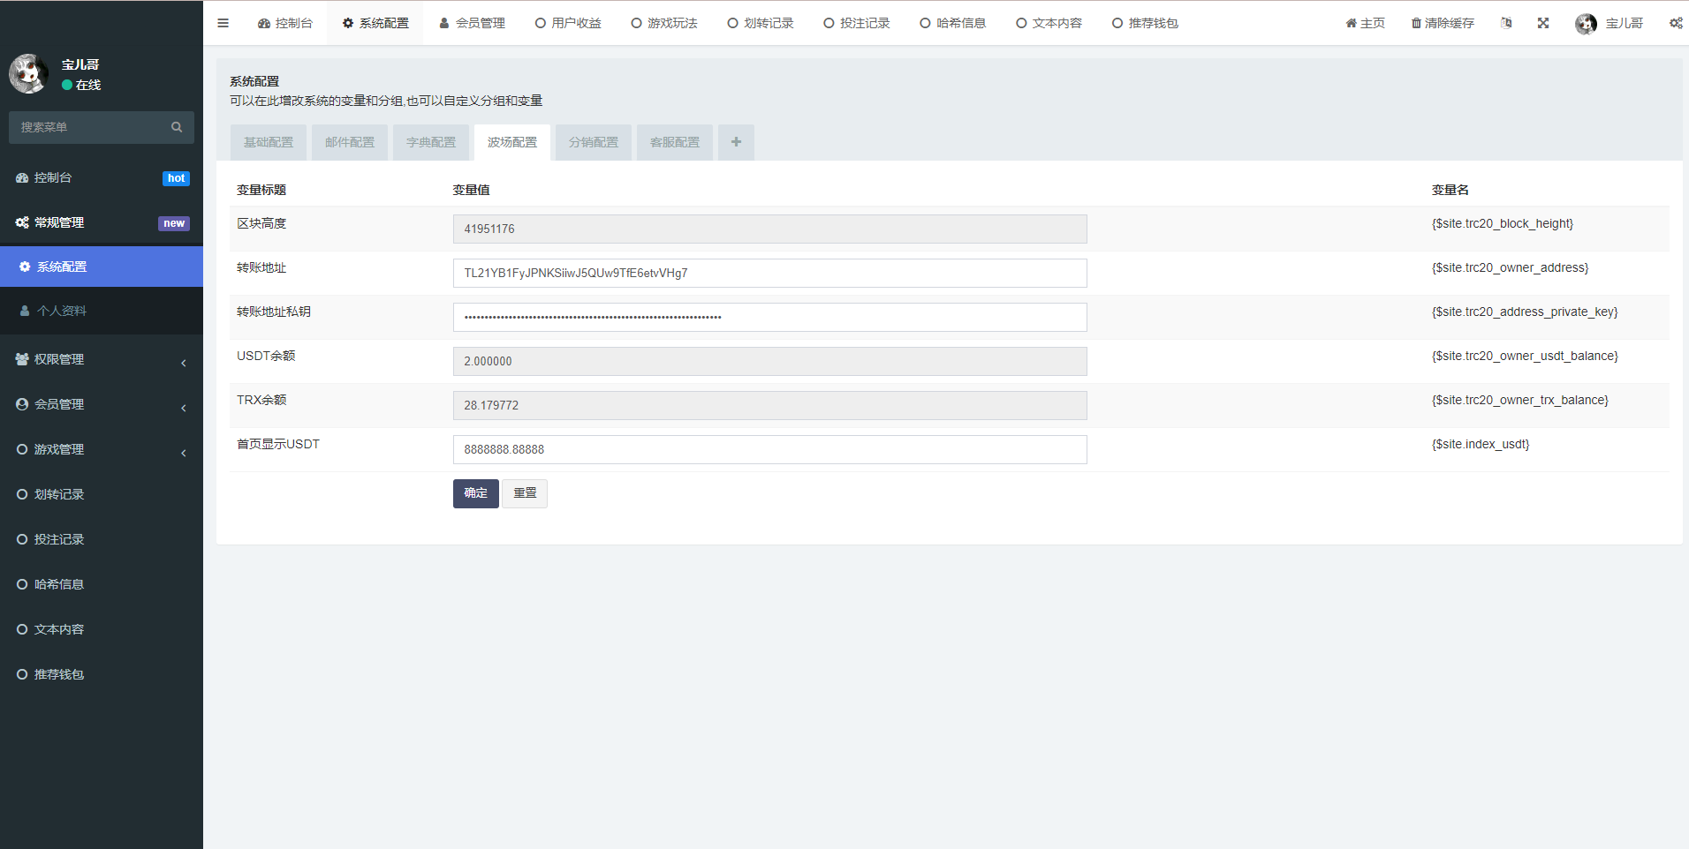
Task: Click the 确定 submit button
Action: click(x=475, y=493)
